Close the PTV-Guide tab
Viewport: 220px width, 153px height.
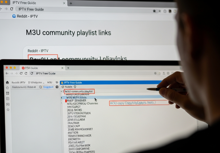(62, 68)
